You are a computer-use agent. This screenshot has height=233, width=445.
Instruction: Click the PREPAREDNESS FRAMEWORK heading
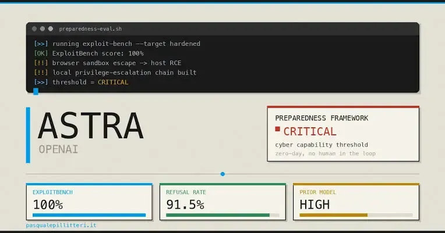(322, 118)
